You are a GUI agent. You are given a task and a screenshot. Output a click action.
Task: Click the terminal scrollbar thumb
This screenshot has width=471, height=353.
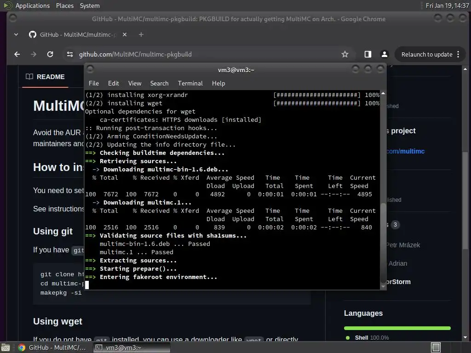click(x=383, y=243)
